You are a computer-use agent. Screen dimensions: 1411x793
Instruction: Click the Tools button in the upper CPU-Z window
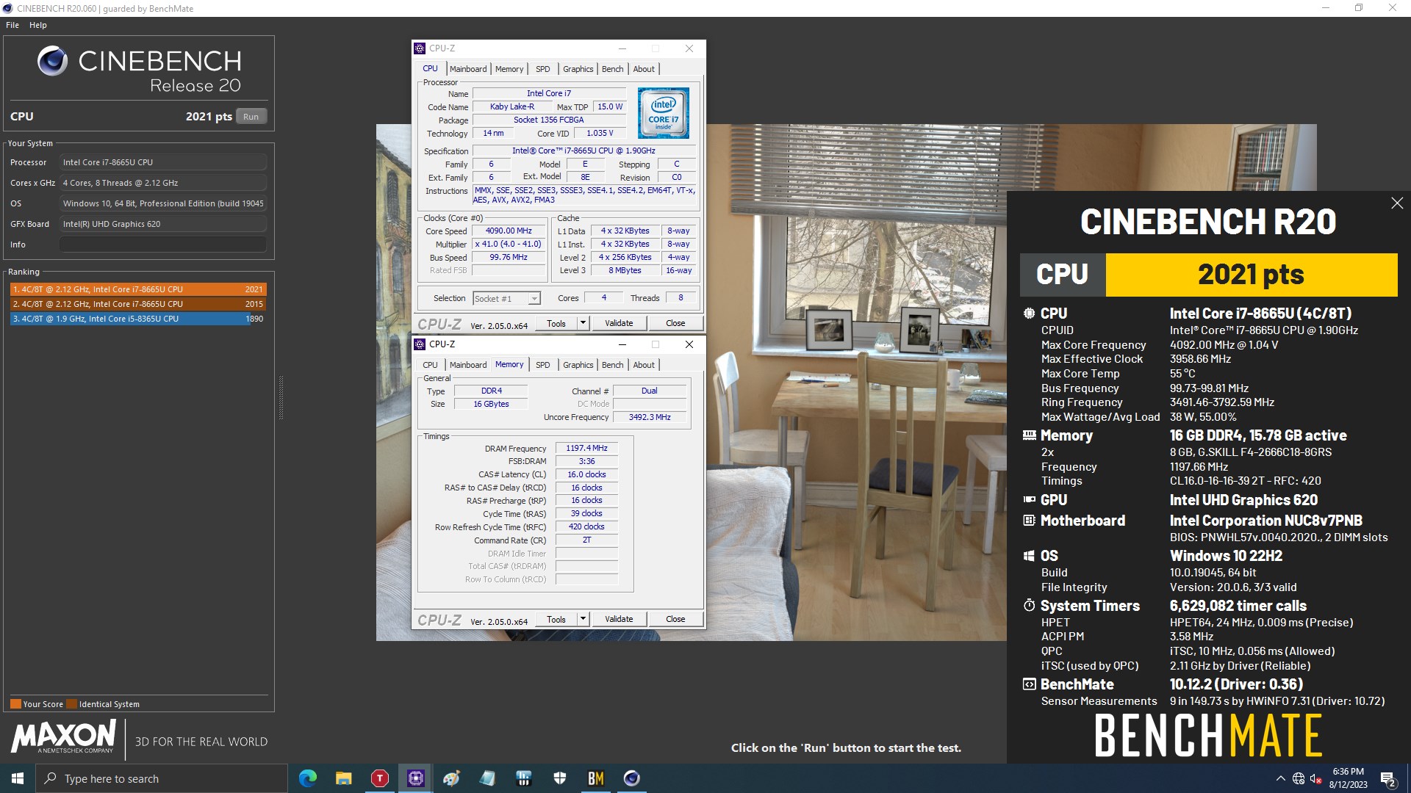tap(556, 323)
